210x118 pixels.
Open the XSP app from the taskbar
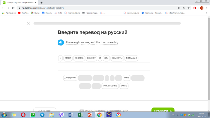(109, 115)
